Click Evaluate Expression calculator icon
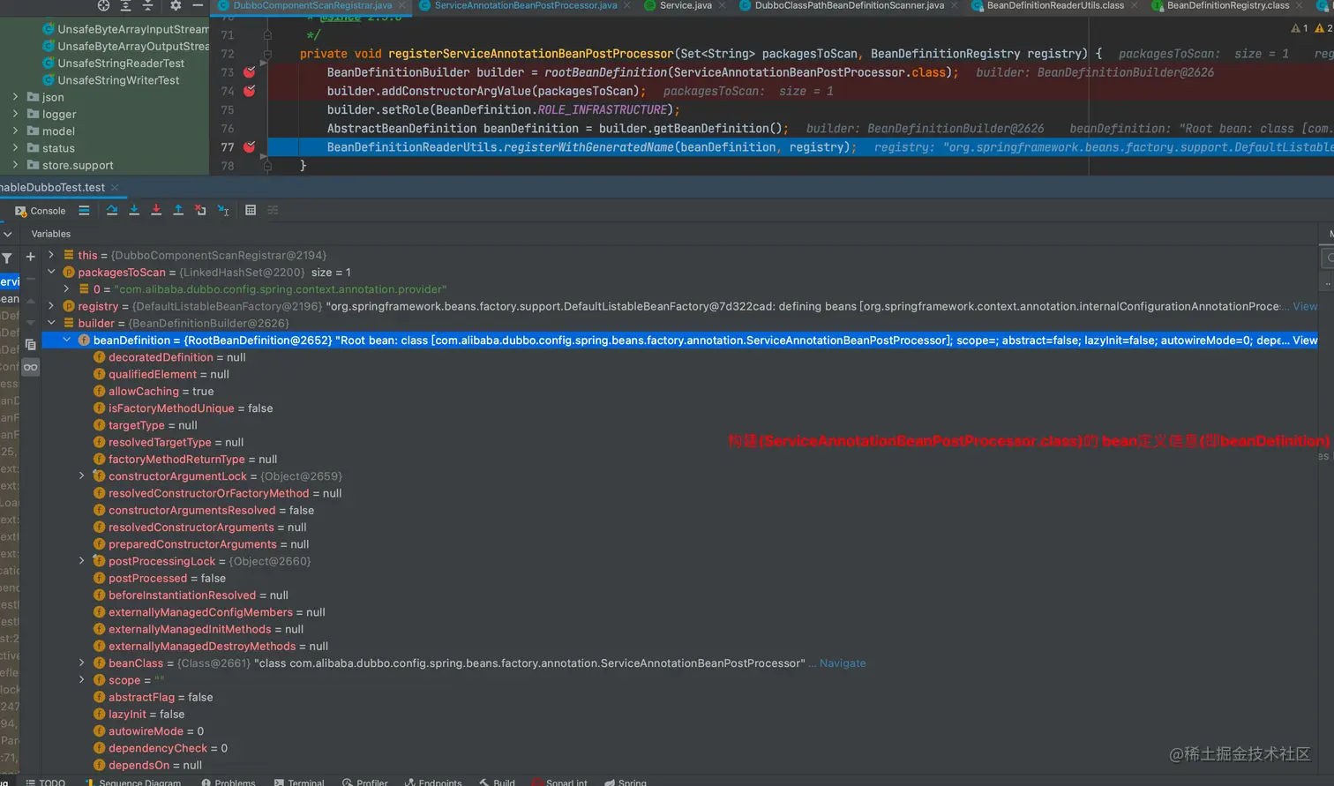This screenshot has height=786, width=1334. (x=251, y=210)
